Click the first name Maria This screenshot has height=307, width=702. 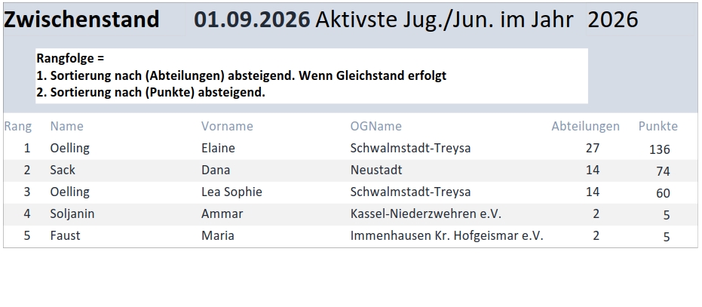click(218, 236)
